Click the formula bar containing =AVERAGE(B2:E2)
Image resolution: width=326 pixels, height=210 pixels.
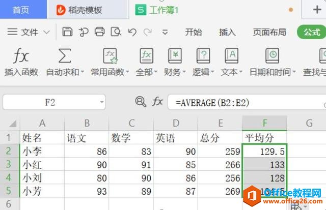244,102
